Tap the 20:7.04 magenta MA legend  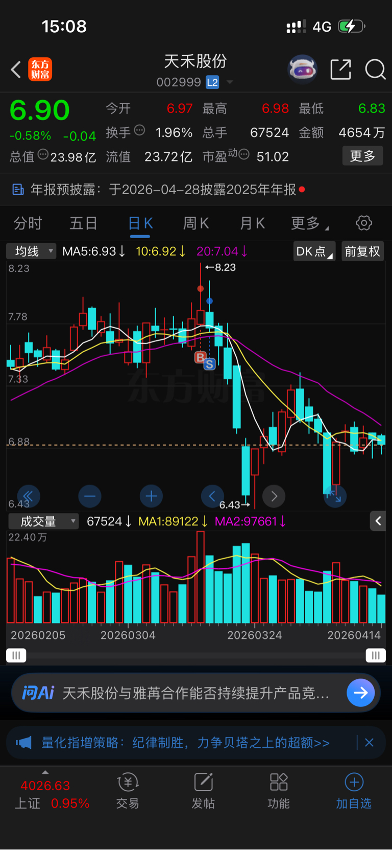(222, 251)
